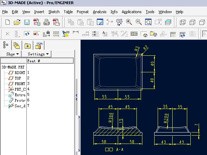Click the R2 radius dimension text
The height and width of the screenshot is (155, 207).
(x=146, y=48)
